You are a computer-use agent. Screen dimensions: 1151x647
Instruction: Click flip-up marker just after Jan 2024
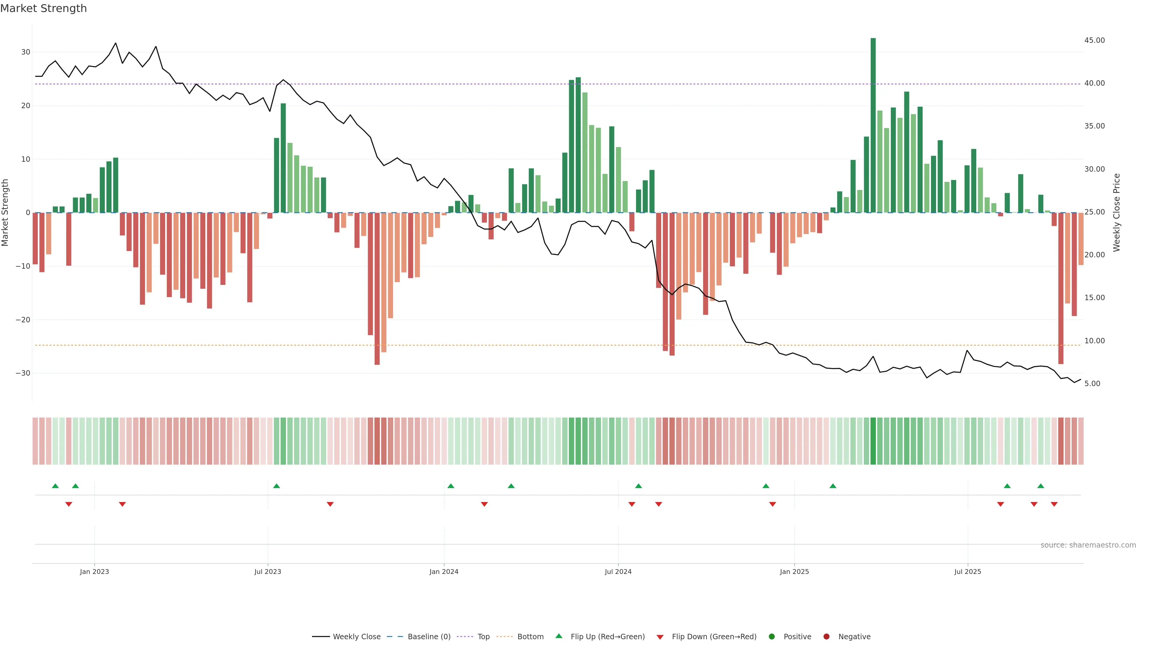click(451, 486)
